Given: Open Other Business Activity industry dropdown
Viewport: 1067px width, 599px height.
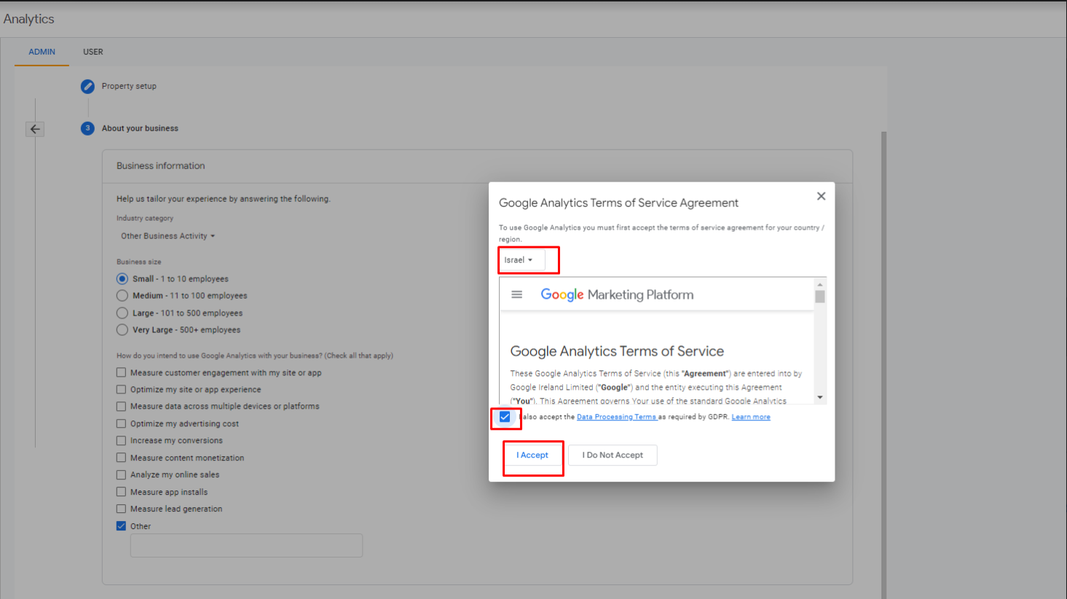Looking at the screenshot, I should pyautogui.click(x=168, y=236).
